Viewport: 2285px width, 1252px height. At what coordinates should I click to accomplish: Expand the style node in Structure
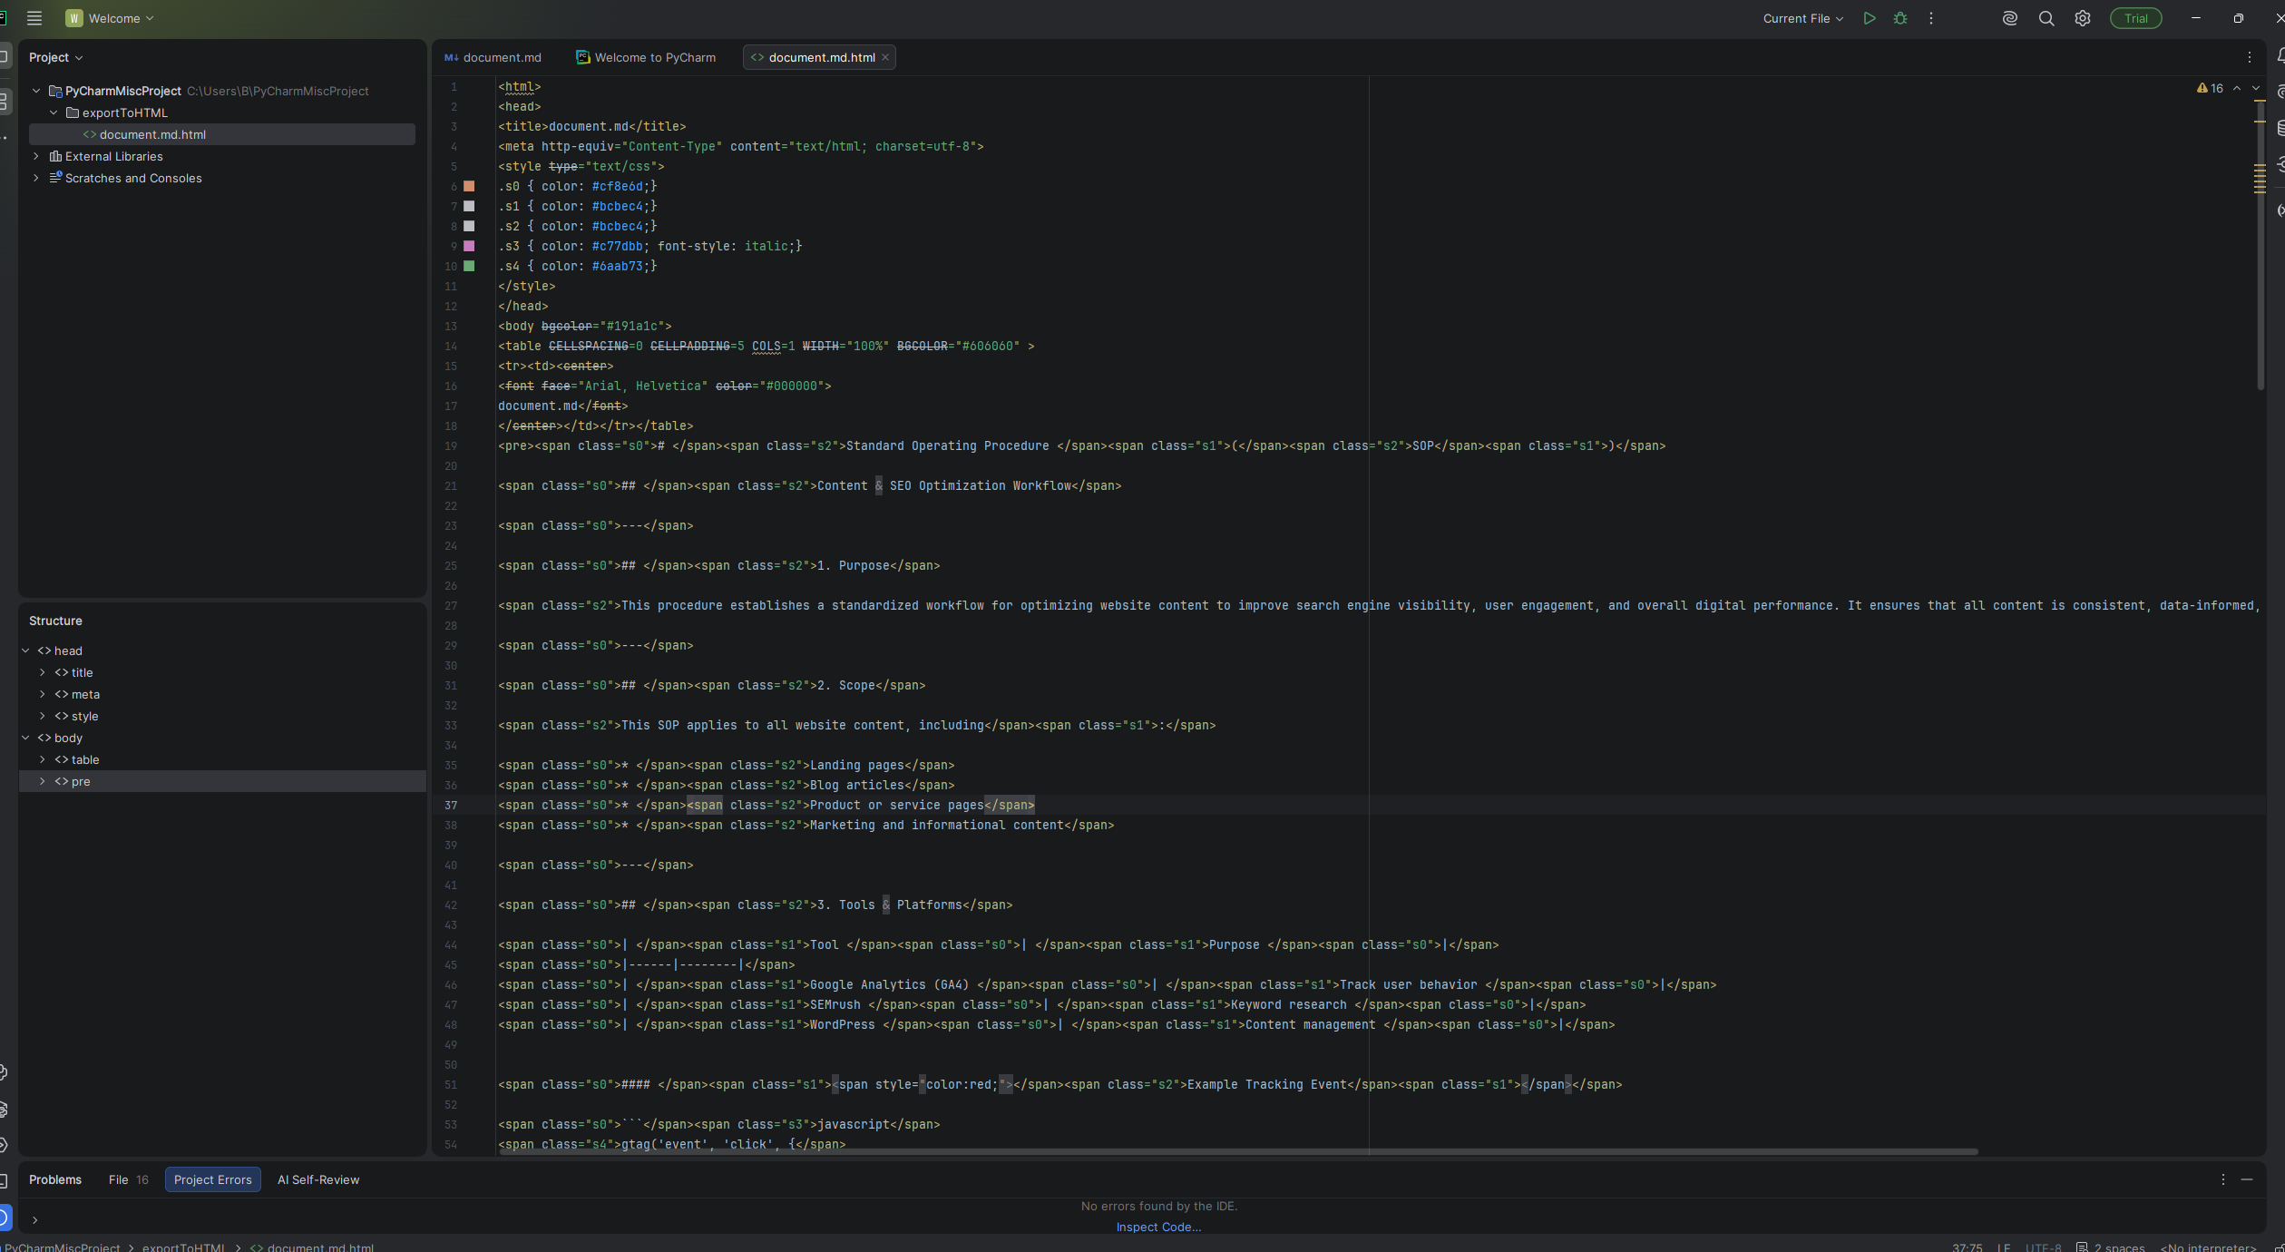(x=43, y=716)
